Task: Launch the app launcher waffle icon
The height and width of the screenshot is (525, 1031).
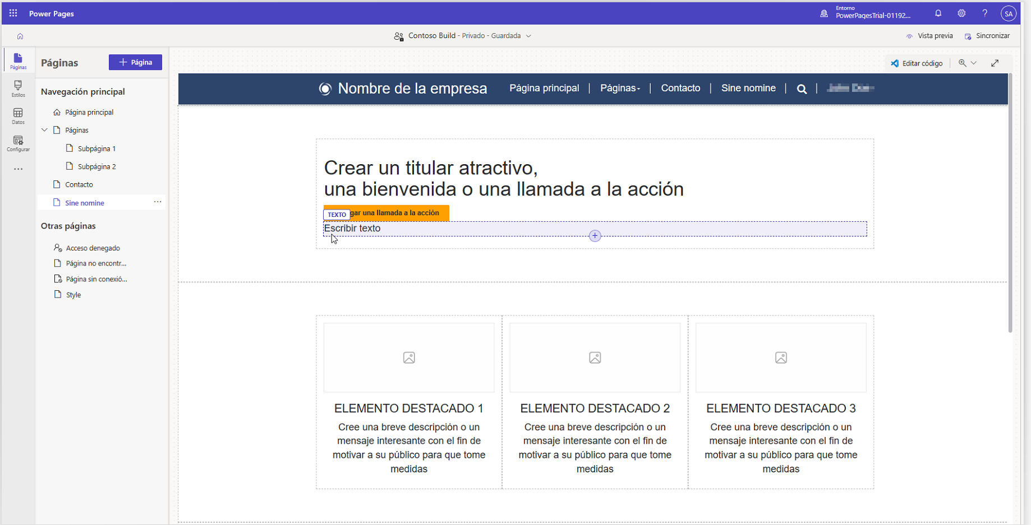Action: (12, 13)
